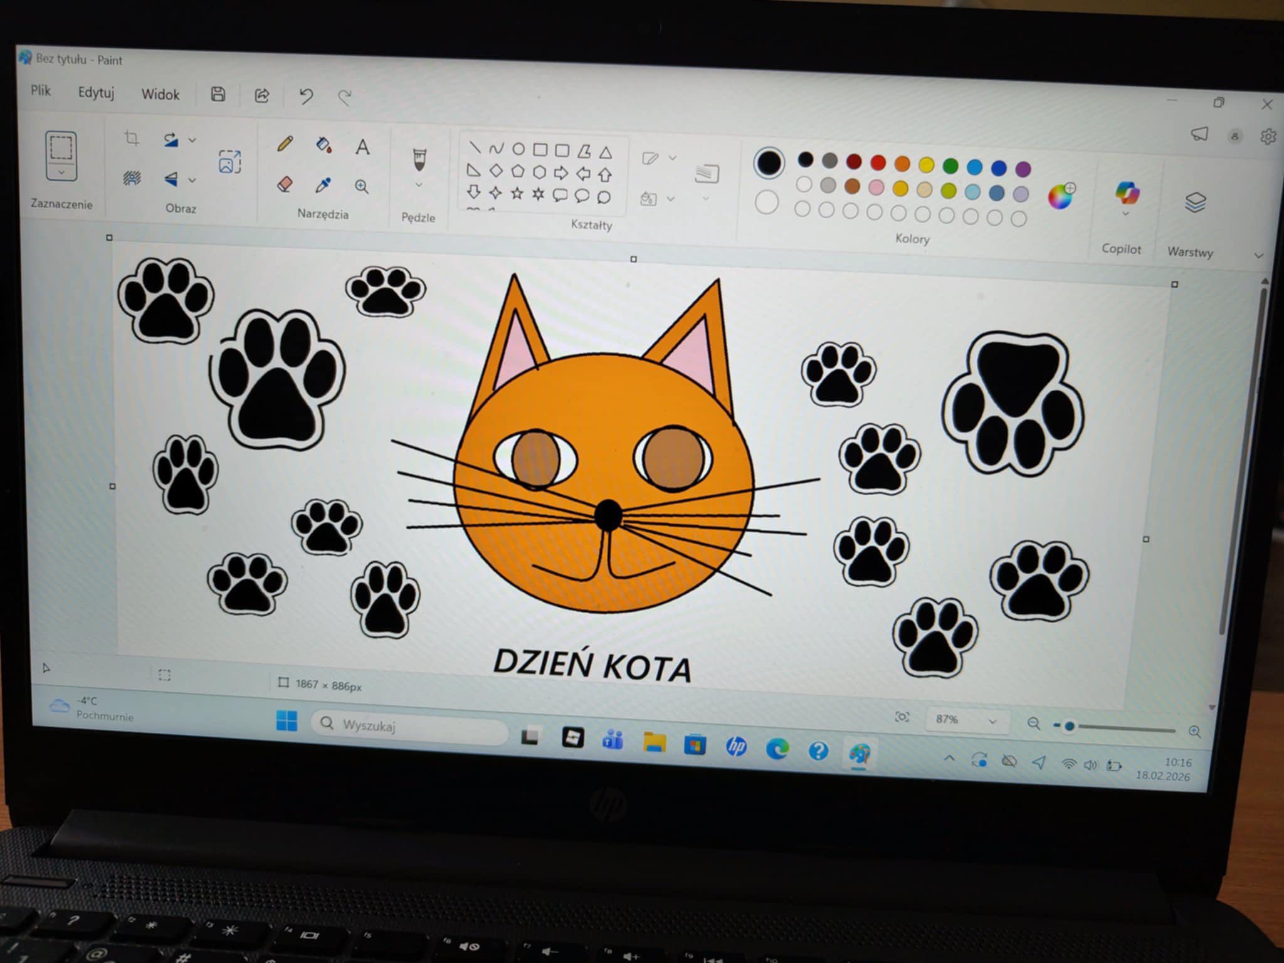Open the Widok menu
Screen dimensions: 1284x963
[x=160, y=94]
